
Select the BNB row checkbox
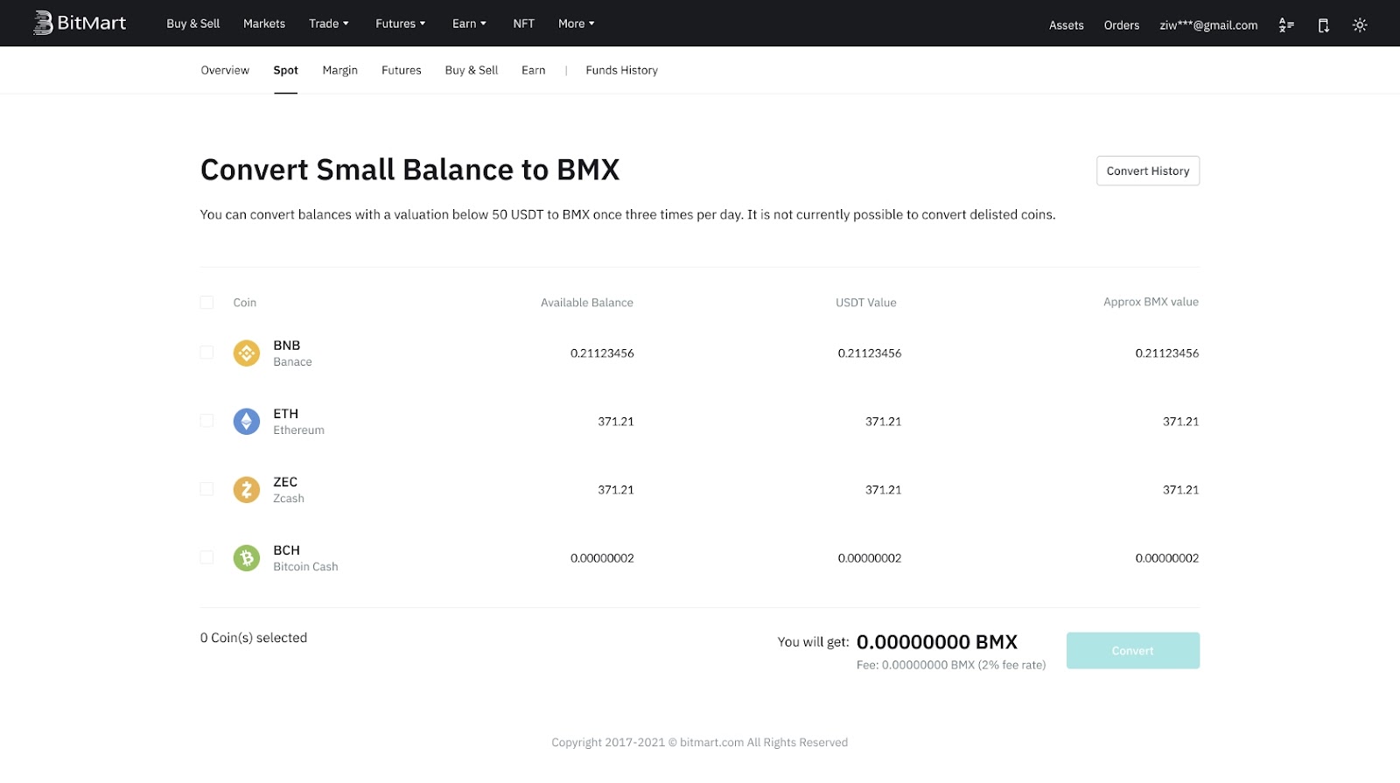click(x=206, y=353)
